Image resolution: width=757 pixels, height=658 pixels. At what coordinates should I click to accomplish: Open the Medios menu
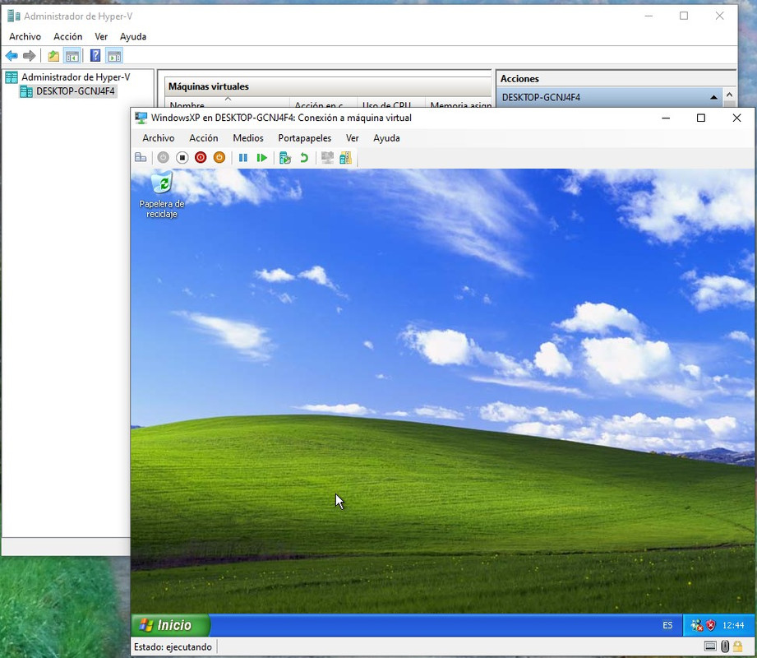click(x=248, y=138)
